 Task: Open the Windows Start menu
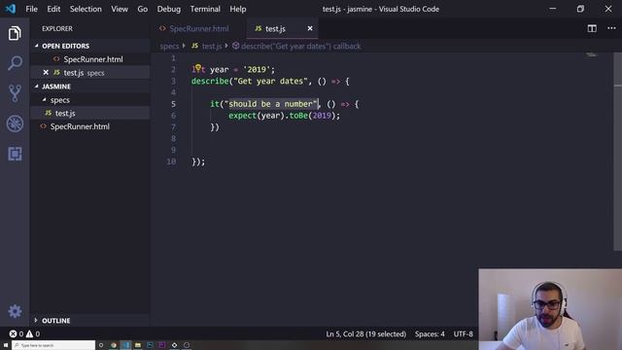(x=6, y=345)
